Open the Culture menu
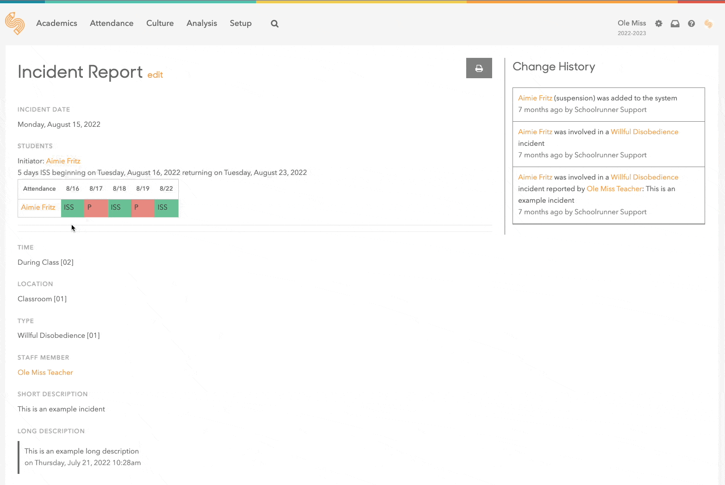Image resolution: width=725 pixels, height=485 pixels. [x=160, y=23]
